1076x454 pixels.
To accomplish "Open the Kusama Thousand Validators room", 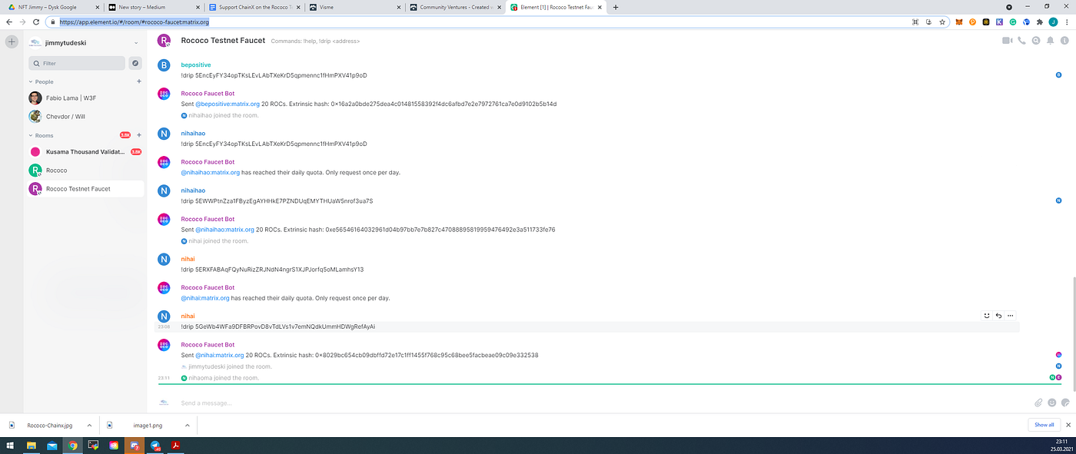I will pos(86,152).
